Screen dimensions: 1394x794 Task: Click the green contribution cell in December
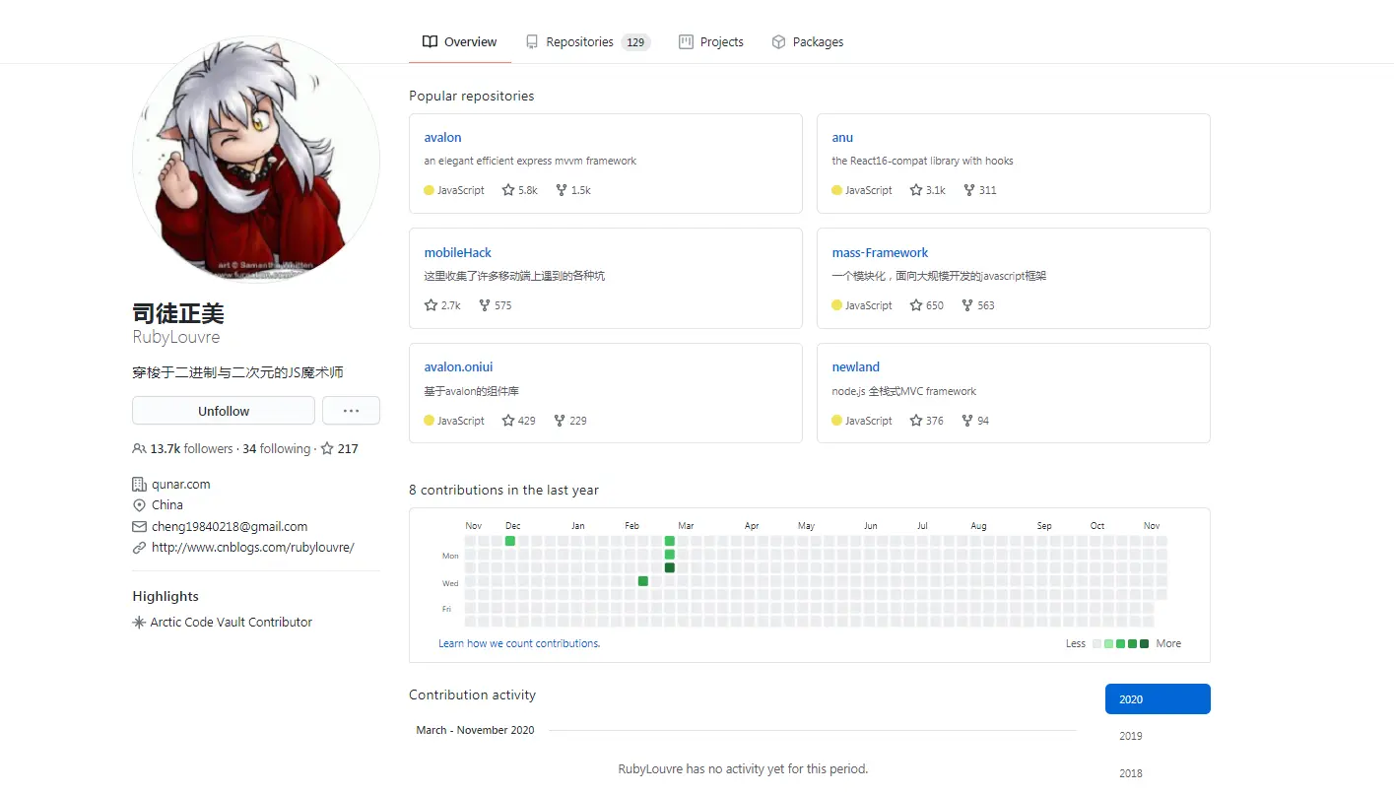coord(510,541)
